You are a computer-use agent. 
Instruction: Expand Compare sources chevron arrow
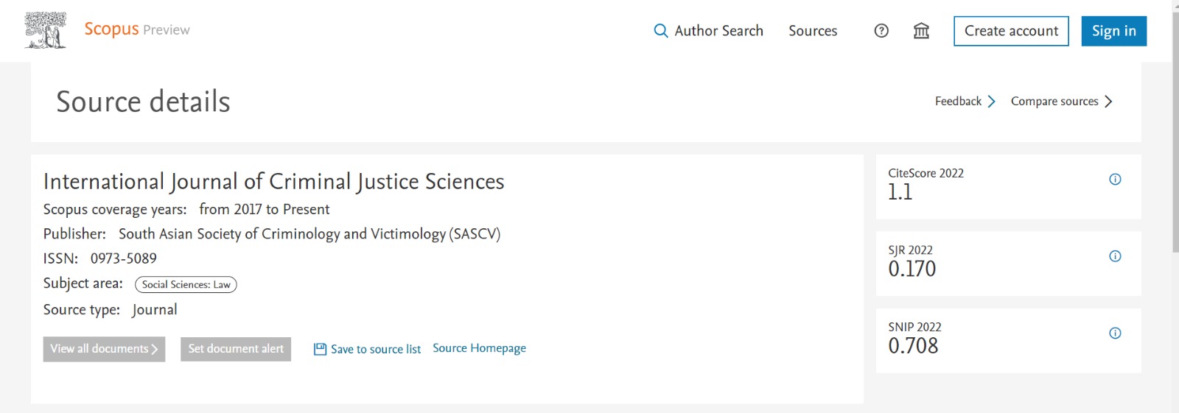1108,102
